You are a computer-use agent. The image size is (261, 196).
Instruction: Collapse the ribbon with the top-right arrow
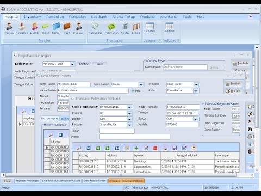pyautogui.click(x=251, y=17)
